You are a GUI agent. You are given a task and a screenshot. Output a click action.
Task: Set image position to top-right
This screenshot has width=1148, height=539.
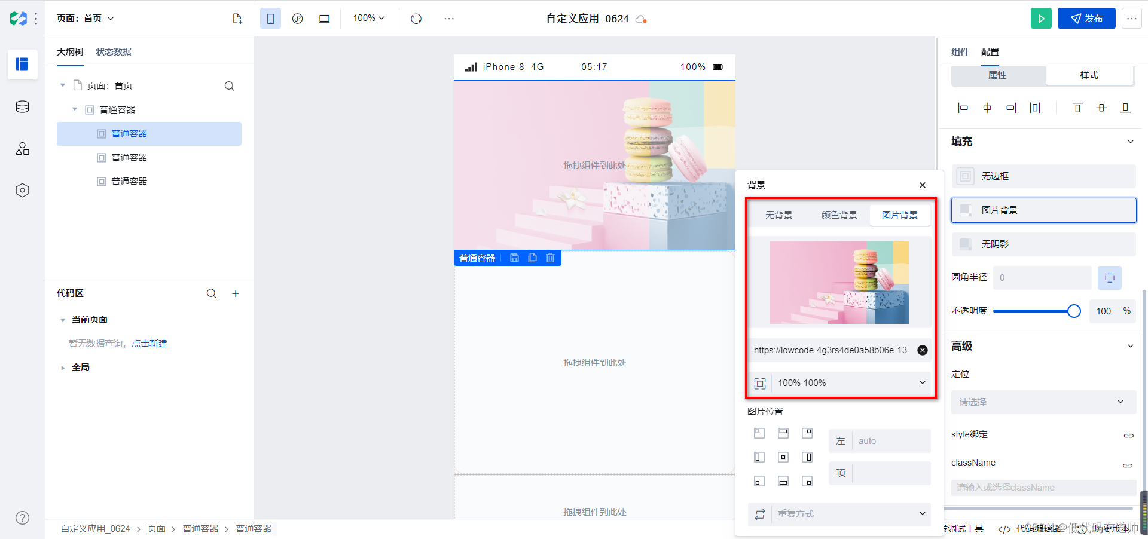pyautogui.click(x=807, y=433)
